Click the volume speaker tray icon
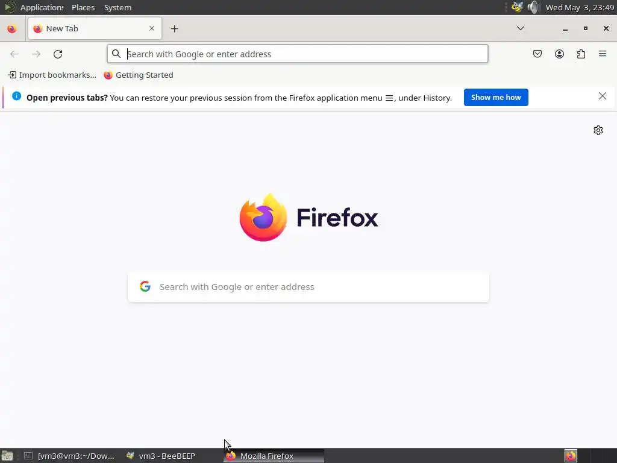The height and width of the screenshot is (463, 617). pos(533,7)
